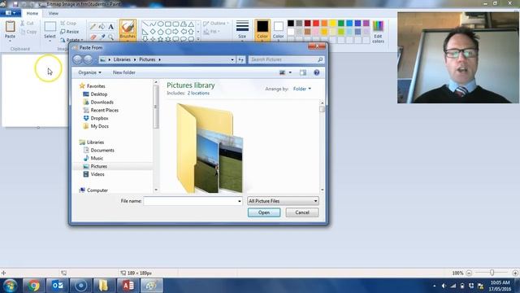Open the address bar history dropdown

click(x=232, y=59)
